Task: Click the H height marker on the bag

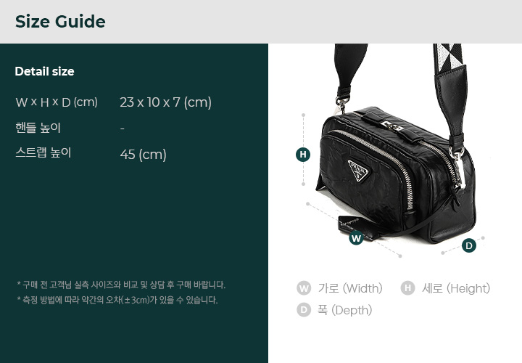Action: click(x=303, y=155)
